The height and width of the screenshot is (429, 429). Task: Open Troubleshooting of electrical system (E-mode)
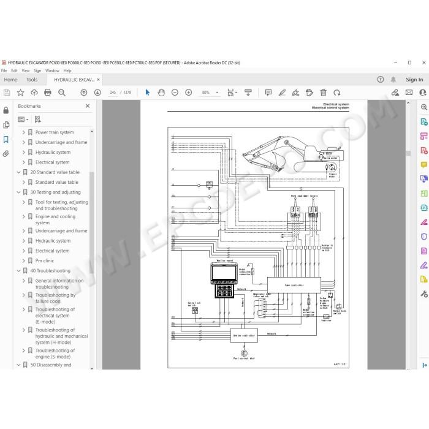click(55, 316)
